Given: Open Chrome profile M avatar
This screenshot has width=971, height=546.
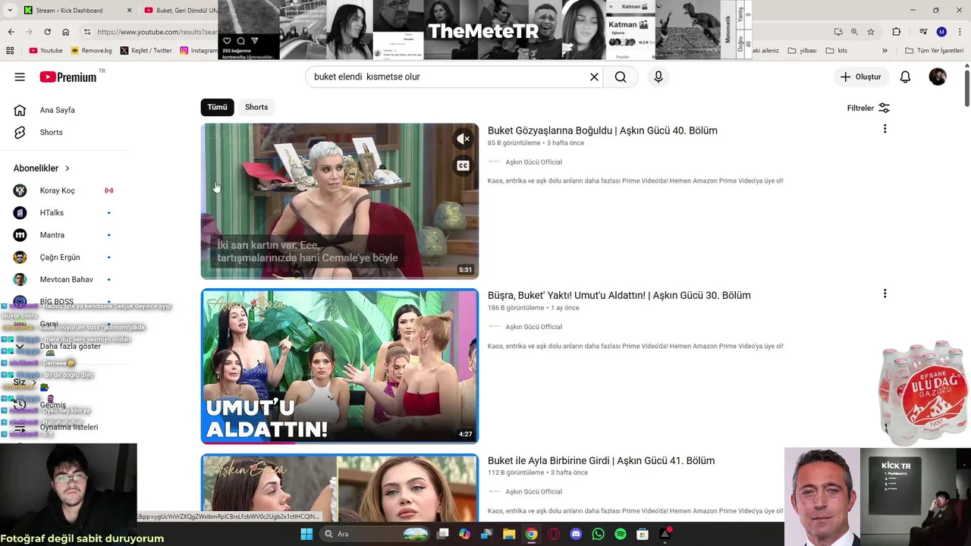Looking at the screenshot, I should point(941,32).
